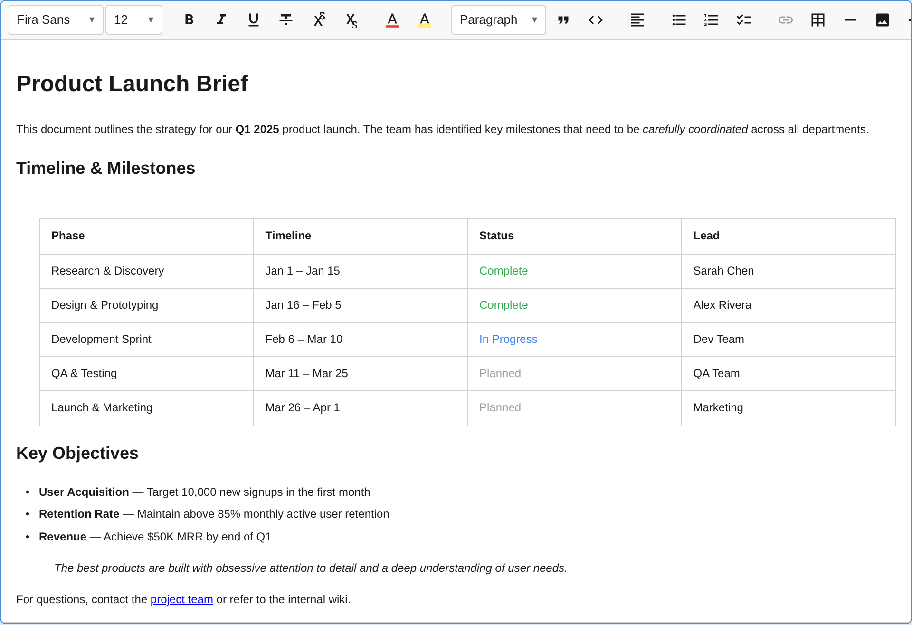Insert a table
Image resolution: width=912 pixels, height=625 pixels.
817,19
